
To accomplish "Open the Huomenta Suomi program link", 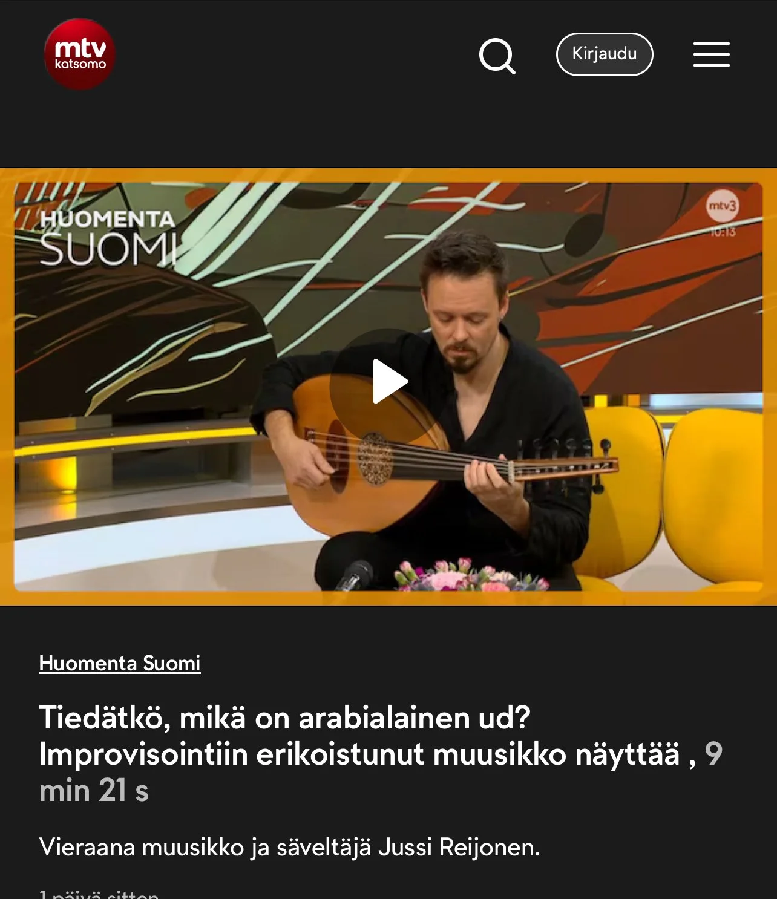I will pos(120,663).
